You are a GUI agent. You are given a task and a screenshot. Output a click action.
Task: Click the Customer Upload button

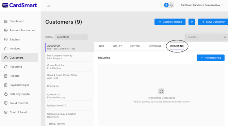(170, 22)
